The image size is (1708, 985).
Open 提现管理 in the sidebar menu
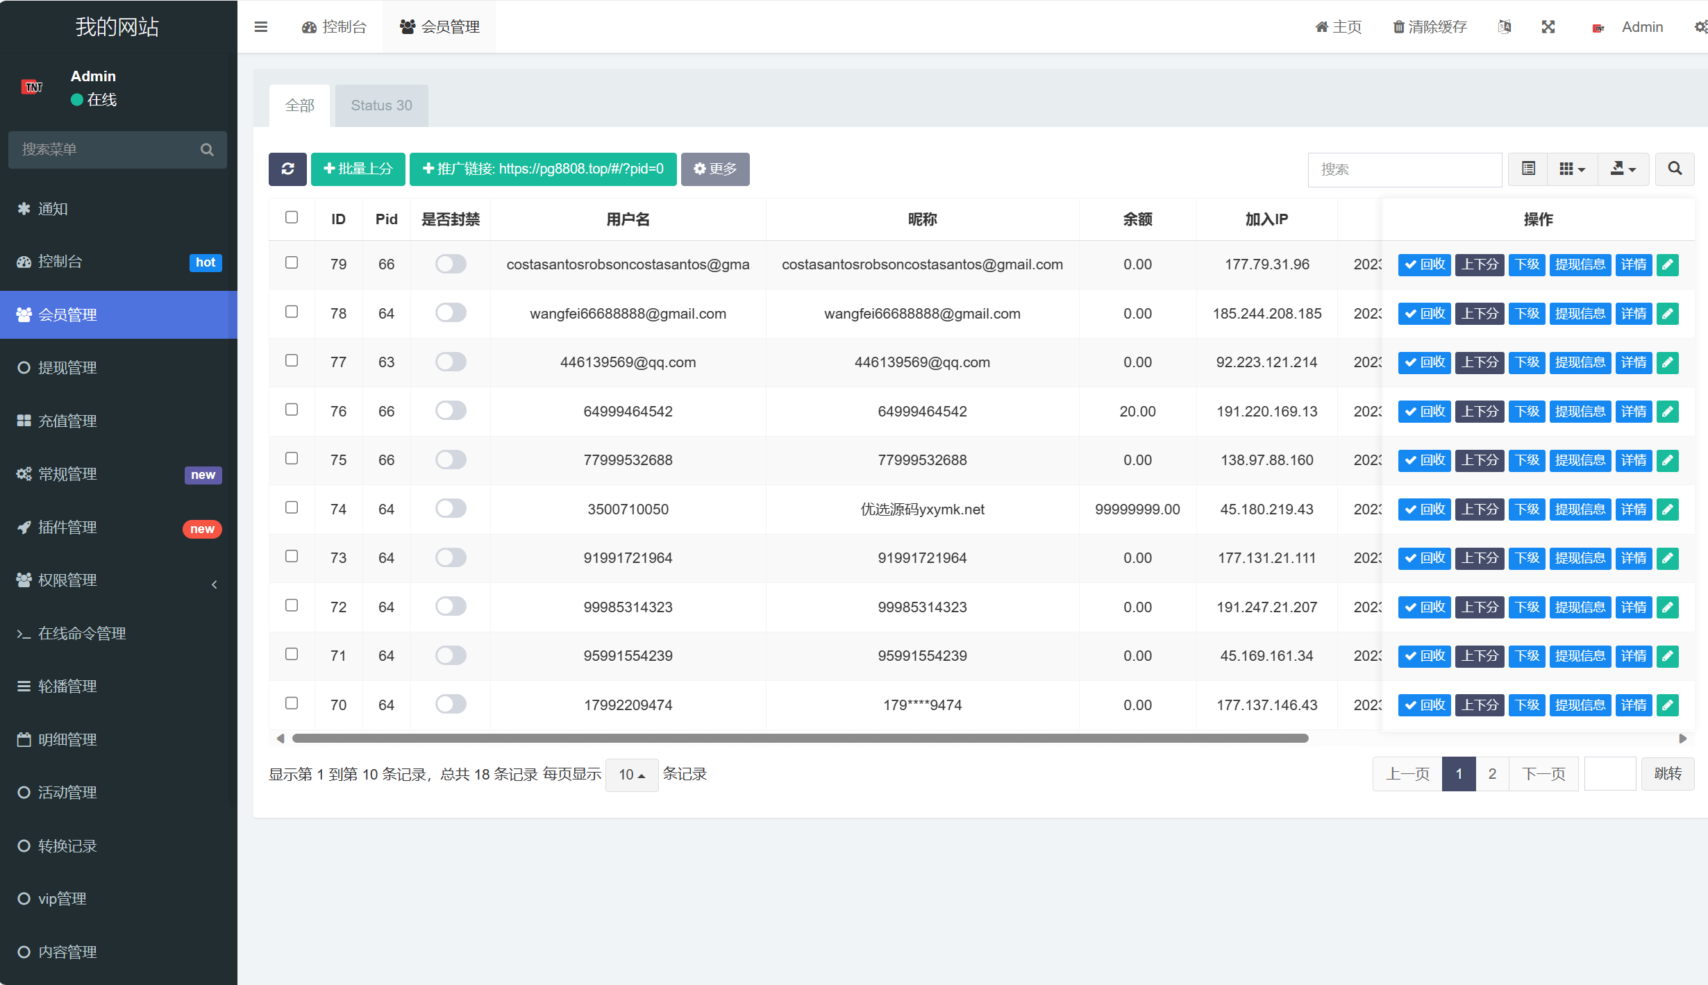click(67, 367)
